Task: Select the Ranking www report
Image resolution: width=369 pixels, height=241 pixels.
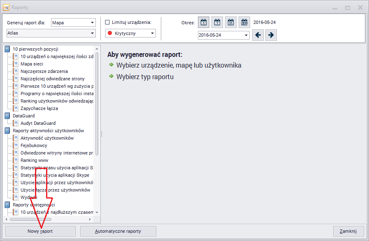Action: pyautogui.click(x=34, y=160)
